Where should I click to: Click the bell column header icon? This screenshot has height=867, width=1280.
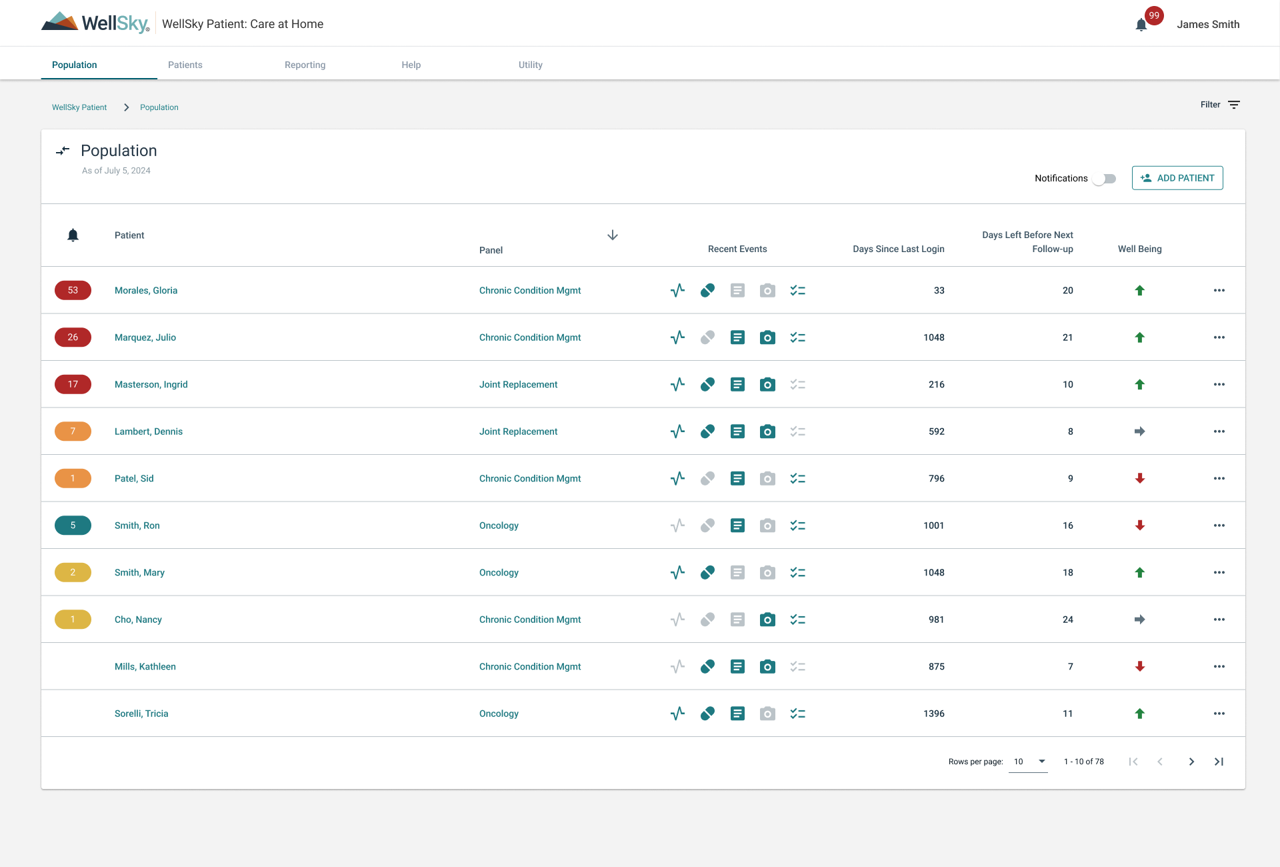[x=73, y=235]
